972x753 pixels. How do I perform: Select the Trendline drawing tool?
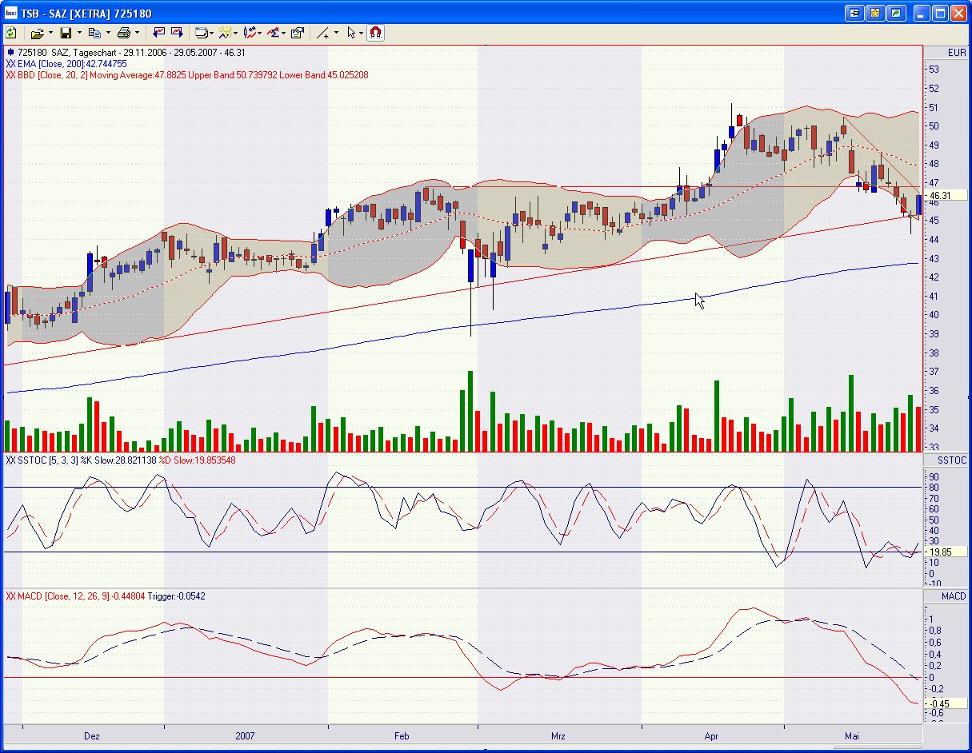pyautogui.click(x=325, y=33)
